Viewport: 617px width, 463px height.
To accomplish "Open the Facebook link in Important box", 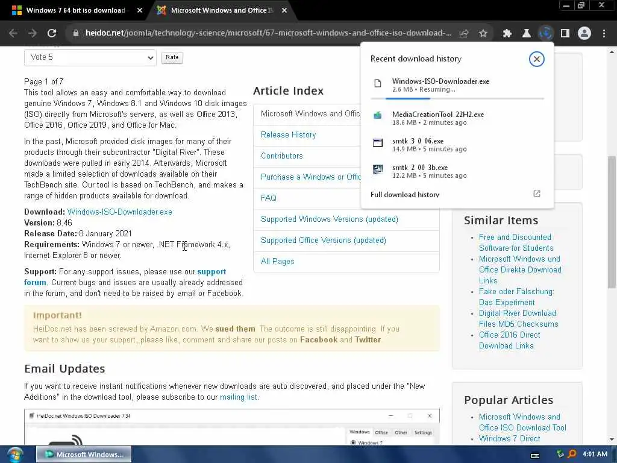I will (x=319, y=340).
